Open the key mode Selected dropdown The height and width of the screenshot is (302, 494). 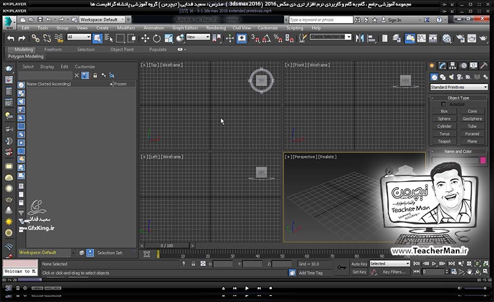click(390, 264)
